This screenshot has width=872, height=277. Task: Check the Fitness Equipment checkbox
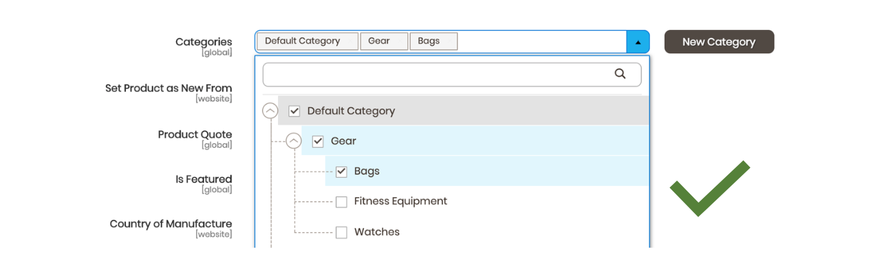tap(341, 202)
